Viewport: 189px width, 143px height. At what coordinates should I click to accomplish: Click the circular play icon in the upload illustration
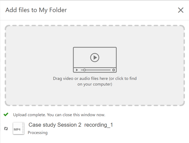(x=95, y=57)
